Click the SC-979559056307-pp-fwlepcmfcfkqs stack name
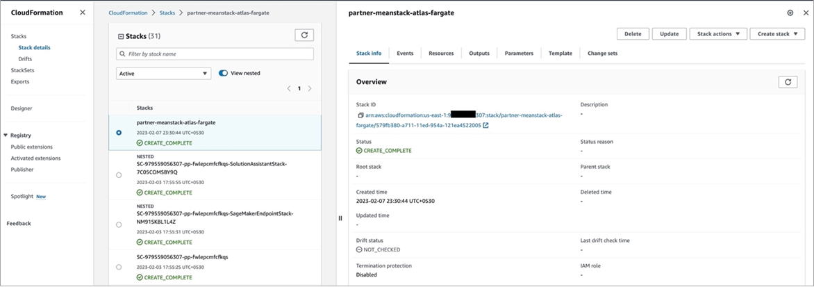The width and height of the screenshot is (814, 287). point(182,257)
